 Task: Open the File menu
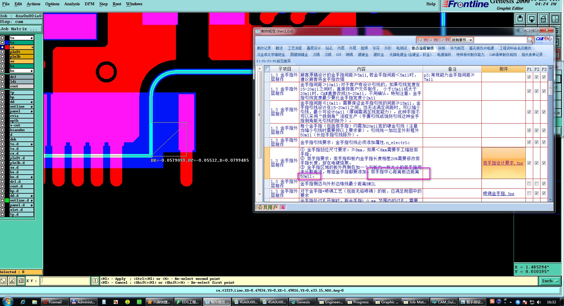click(6, 4)
